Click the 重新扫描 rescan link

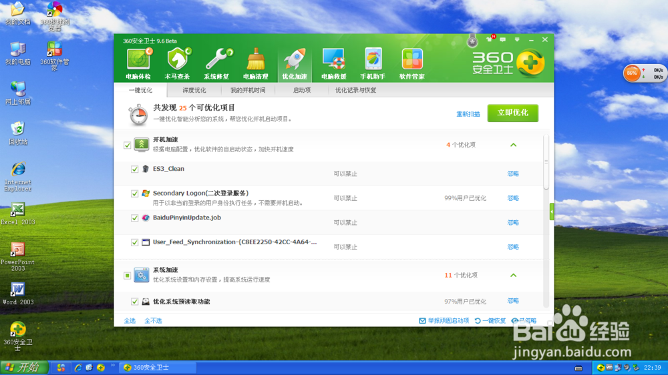(468, 114)
